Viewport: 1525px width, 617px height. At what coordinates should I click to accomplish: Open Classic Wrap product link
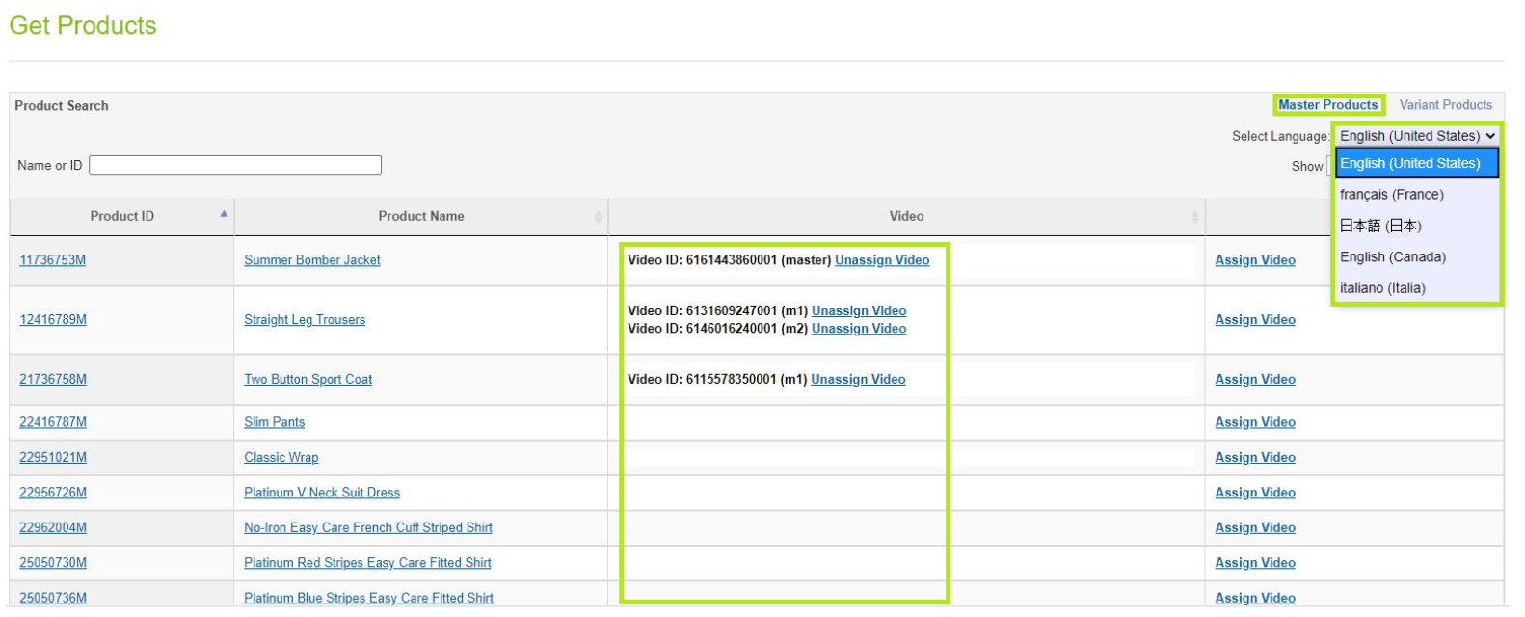[281, 458]
